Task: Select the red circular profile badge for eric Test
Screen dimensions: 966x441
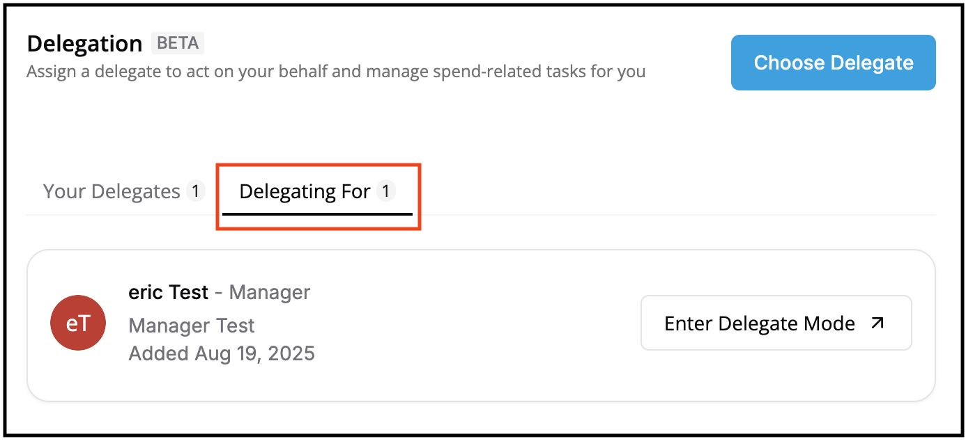Action: pos(78,323)
